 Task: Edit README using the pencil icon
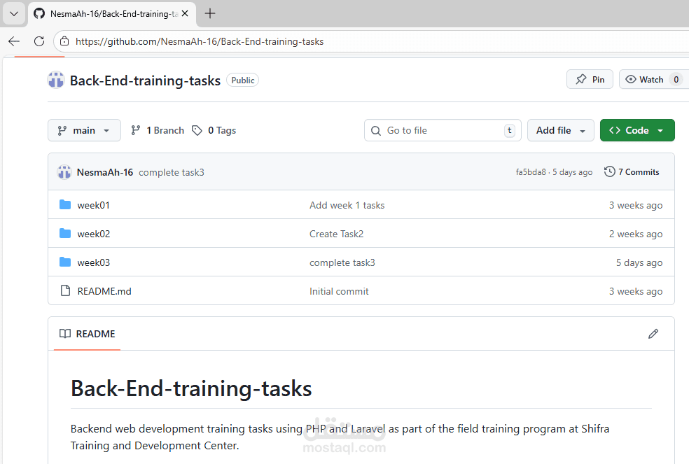pos(653,334)
